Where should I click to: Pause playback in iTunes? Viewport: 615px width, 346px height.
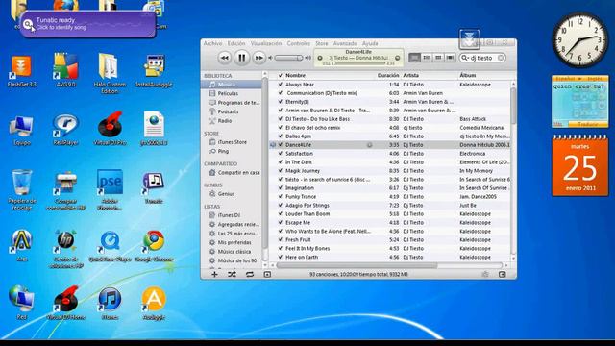point(241,58)
